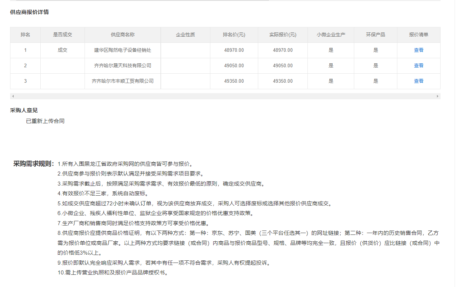Select the 是否成交 column header
Viewport: 465px width, 287px height.
(62, 35)
